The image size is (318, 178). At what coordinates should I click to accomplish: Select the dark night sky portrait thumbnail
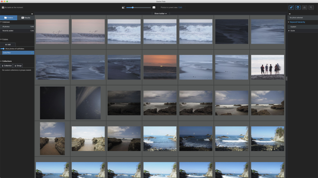point(52,103)
